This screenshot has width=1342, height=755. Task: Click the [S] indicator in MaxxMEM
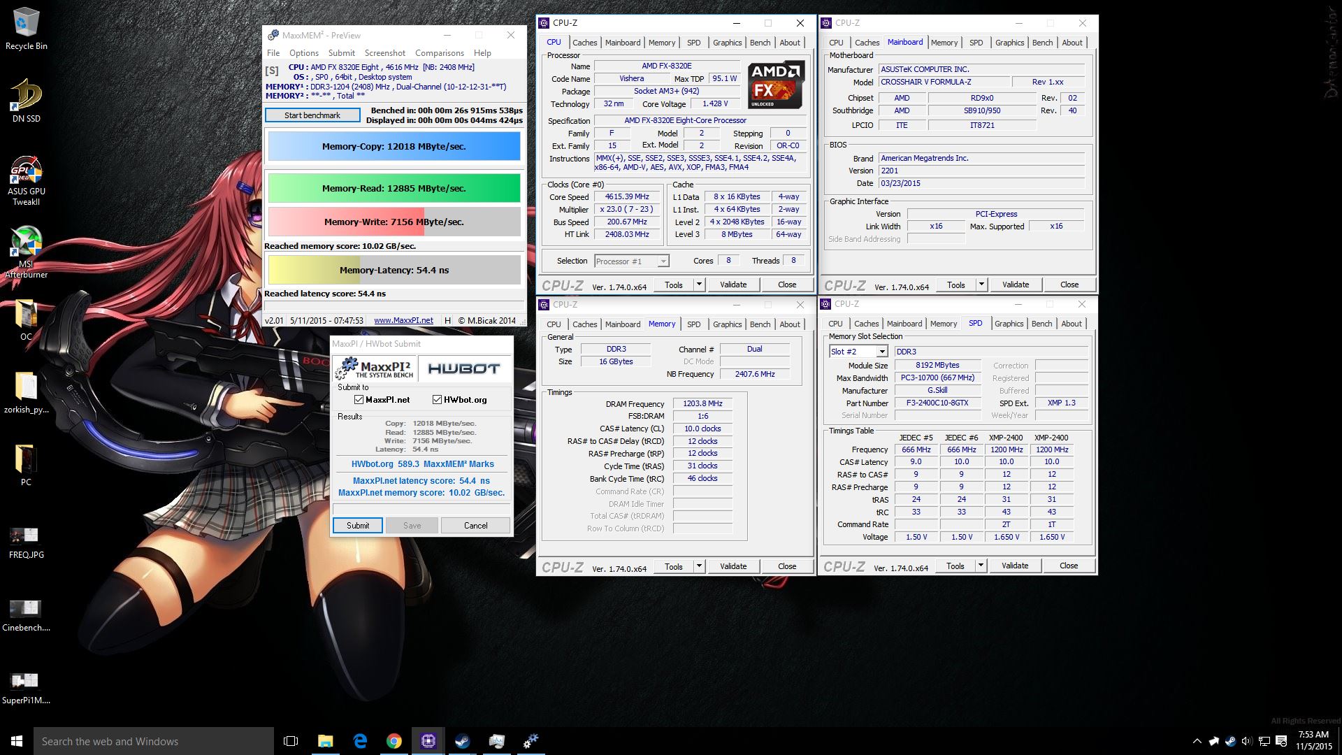(272, 71)
